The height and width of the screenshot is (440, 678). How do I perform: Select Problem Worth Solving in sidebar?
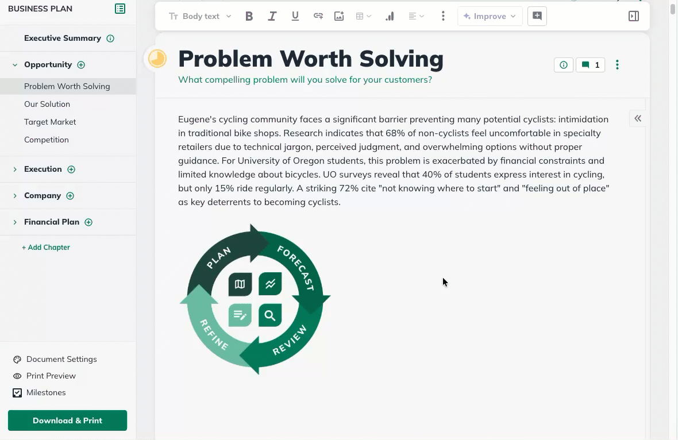pyautogui.click(x=68, y=86)
